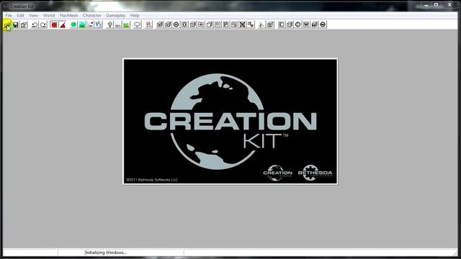Viewport: 461px width, 259px height.
Task: Open landscape editing with the green terrain icon
Action: click(x=82, y=24)
